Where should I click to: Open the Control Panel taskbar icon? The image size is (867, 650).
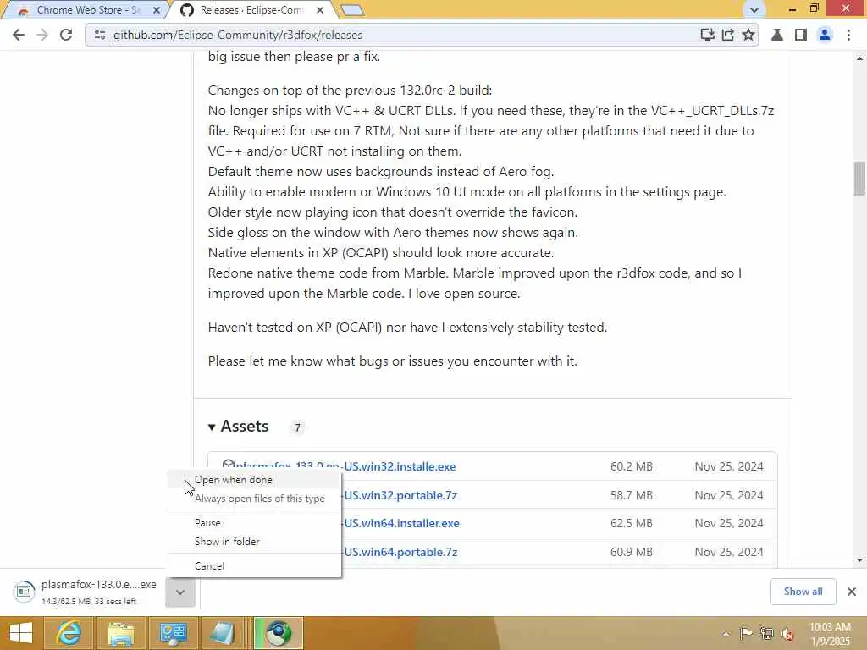pos(173,633)
